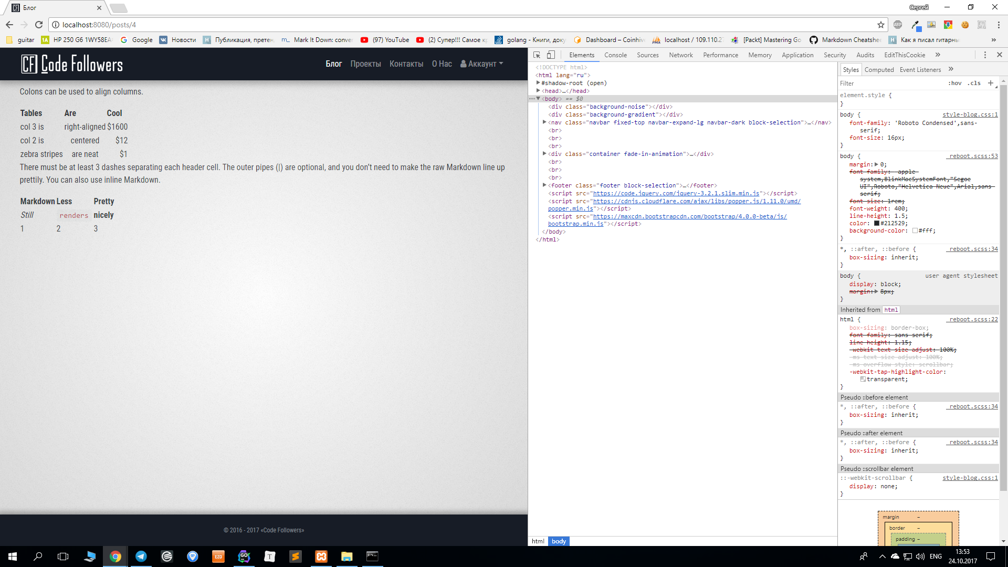This screenshot has height=567, width=1008.
Task: Expand the nav navbar element
Action: [x=544, y=122]
